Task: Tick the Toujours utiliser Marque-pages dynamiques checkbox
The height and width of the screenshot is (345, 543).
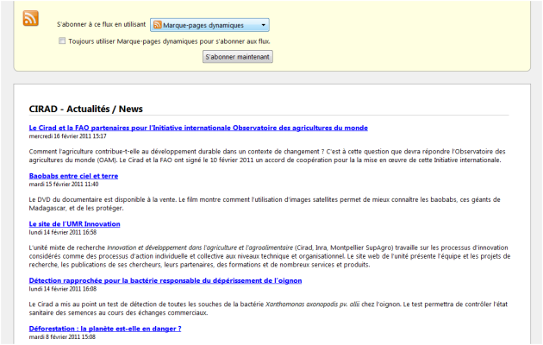Action: click(x=62, y=41)
